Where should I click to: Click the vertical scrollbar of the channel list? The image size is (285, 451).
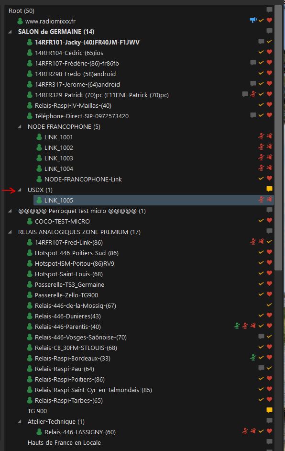278,137
